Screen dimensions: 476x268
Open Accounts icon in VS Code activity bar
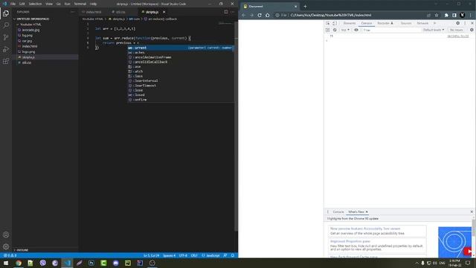pyautogui.click(x=6, y=234)
